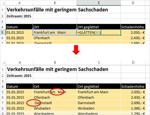Select column A header in lower sheet
Image resolution: width=150 pixels, height=115 pixels.
click(19, 63)
